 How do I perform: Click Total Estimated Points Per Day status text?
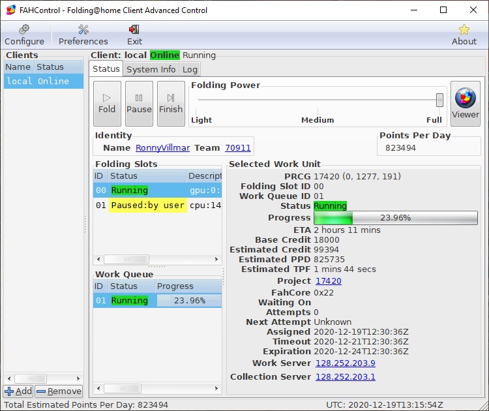pyautogui.click(x=86, y=404)
